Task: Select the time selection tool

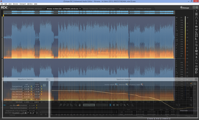Action: (x=110, y=105)
